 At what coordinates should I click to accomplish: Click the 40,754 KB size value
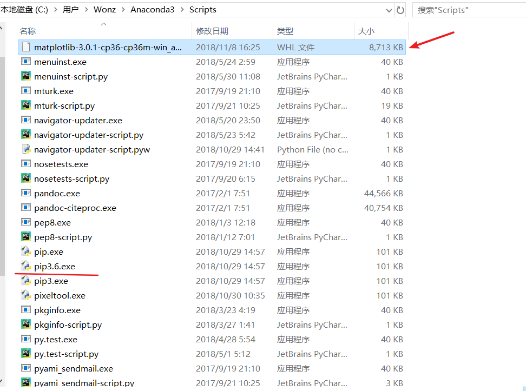click(384, 208)
